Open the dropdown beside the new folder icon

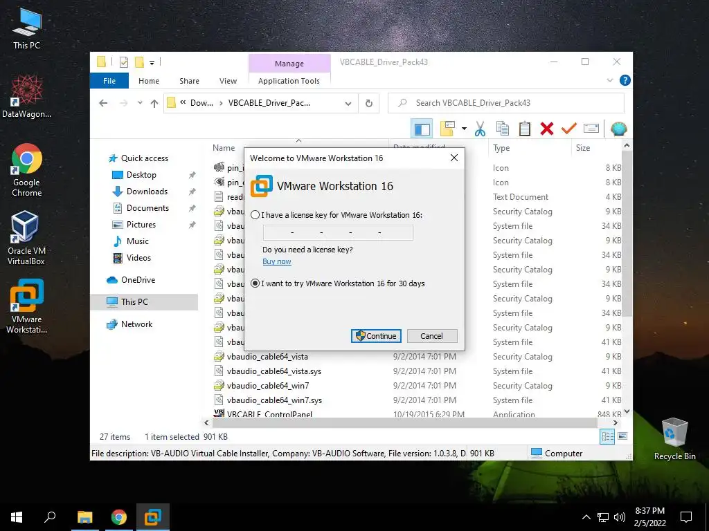click(464, 129)
